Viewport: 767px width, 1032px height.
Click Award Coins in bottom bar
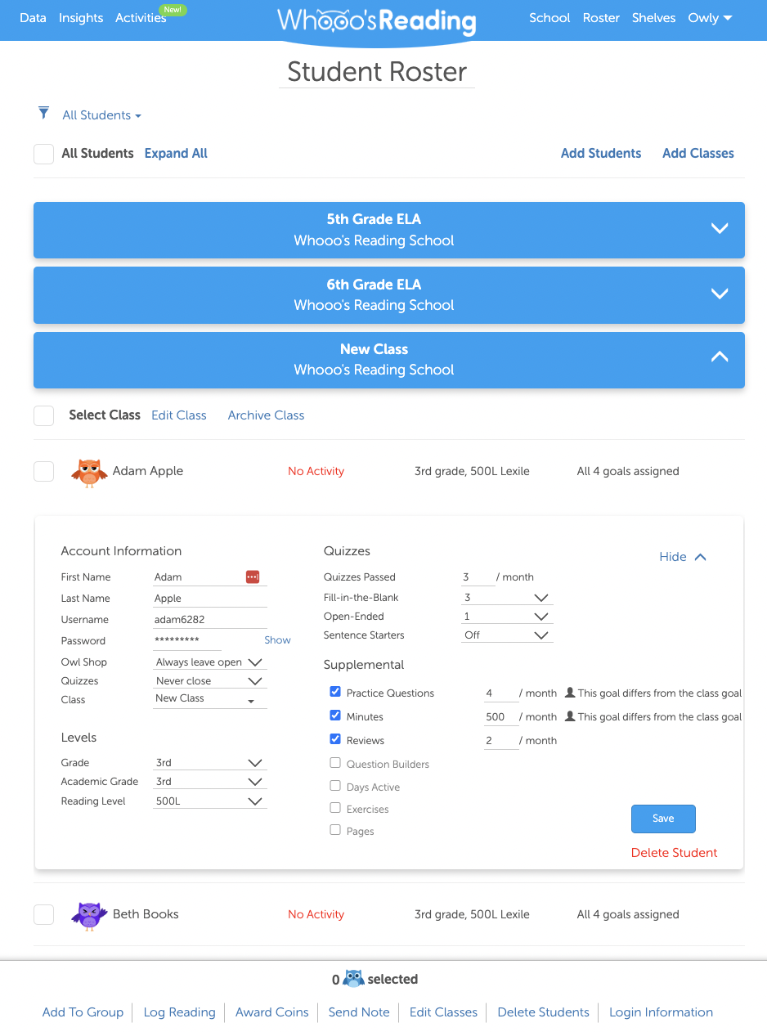pos(272,1012)
